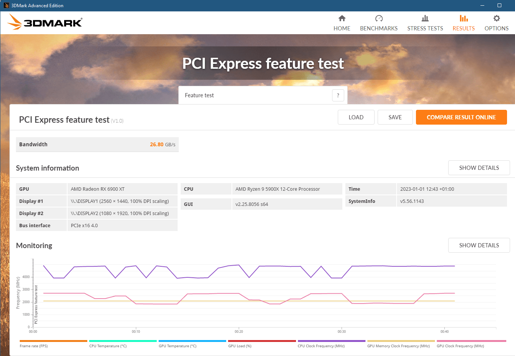
Task: Click the Bus interface label
Action: pyautogui.click(x=35, y=226)
